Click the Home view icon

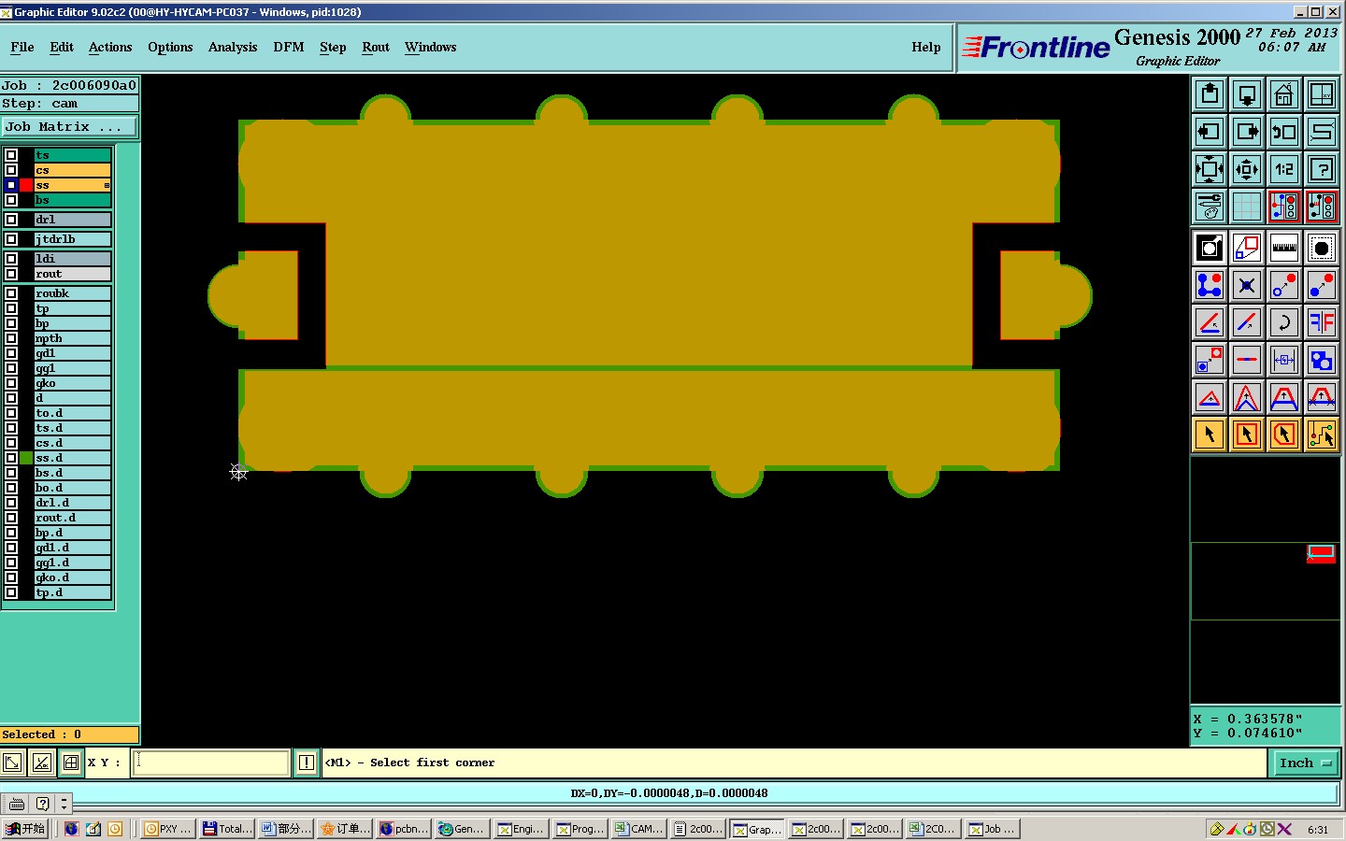click(x=1284, y=94)
